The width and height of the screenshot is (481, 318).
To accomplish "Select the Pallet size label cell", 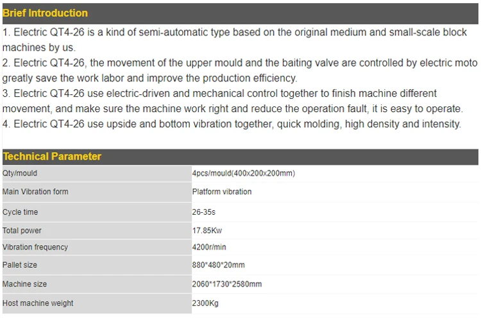I will coord(97,265).
